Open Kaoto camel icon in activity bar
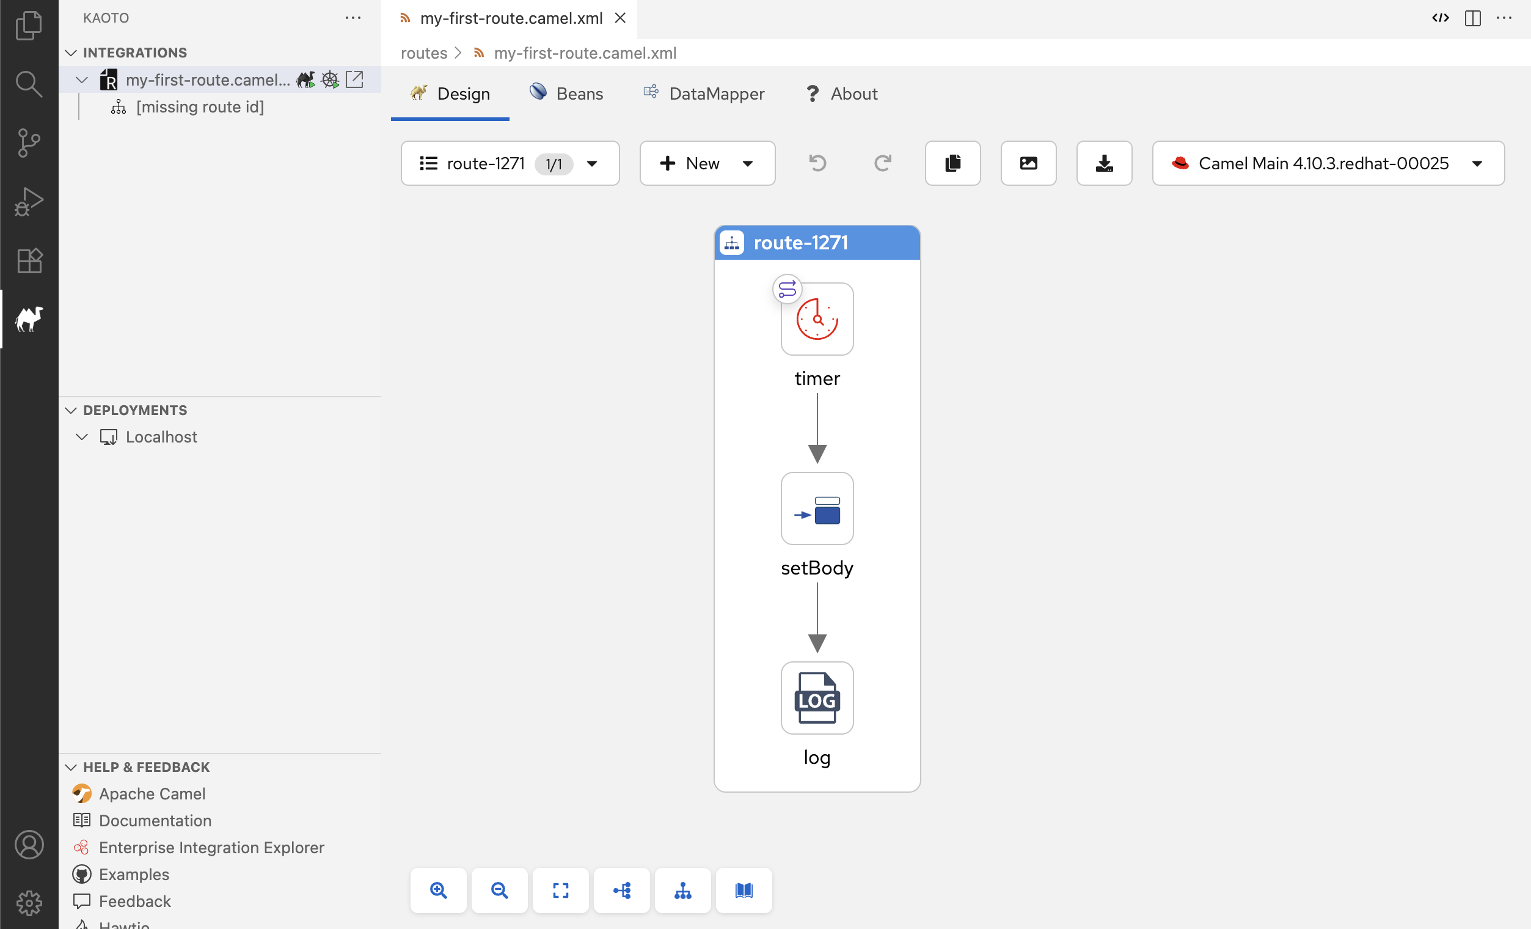 coord(29,319)
